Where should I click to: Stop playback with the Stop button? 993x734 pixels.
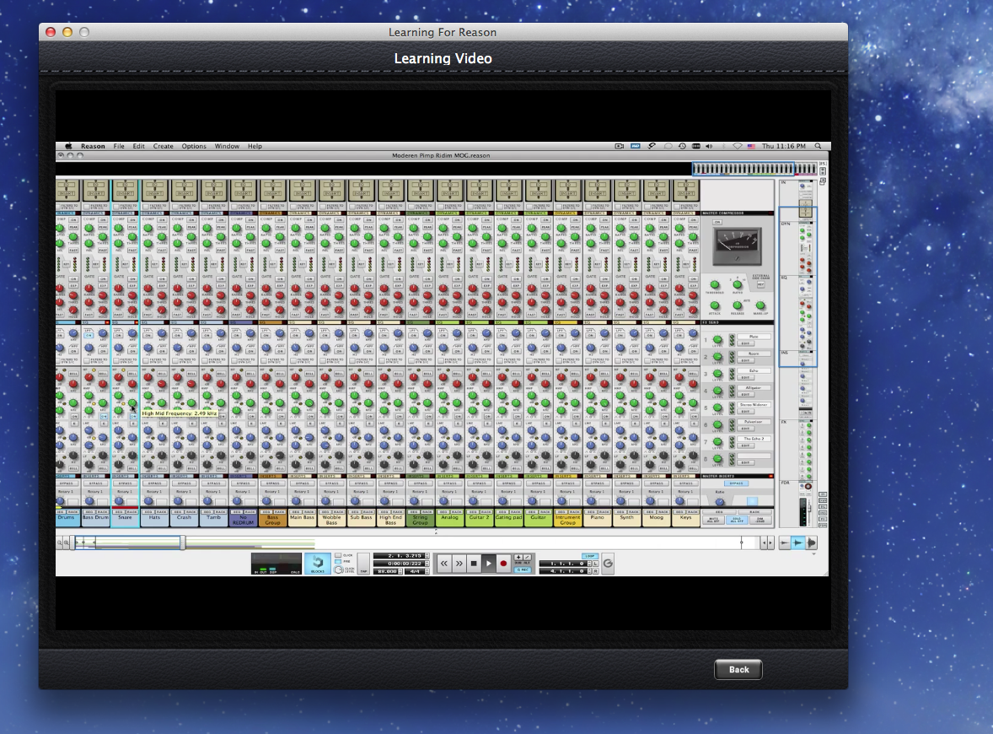(x=474, y=563)
